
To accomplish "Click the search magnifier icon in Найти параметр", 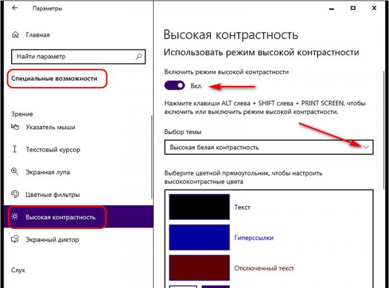I will (138, 56).
